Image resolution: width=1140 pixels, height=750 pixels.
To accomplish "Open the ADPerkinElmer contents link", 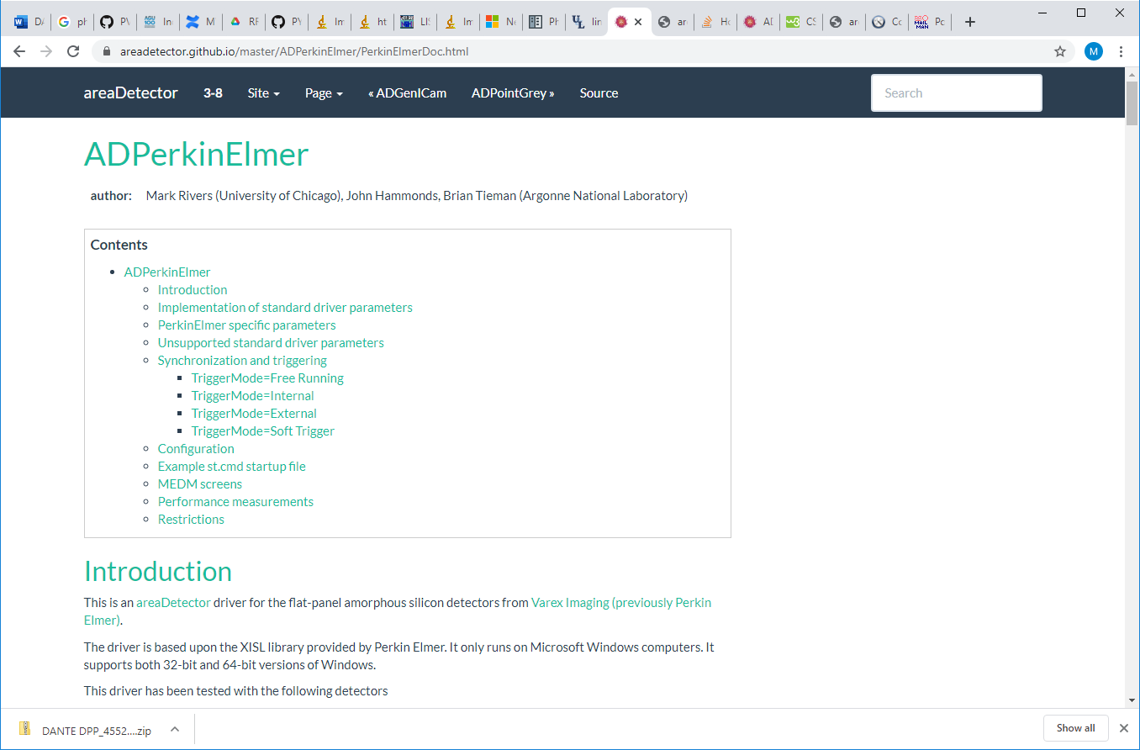I will (167, 272).
